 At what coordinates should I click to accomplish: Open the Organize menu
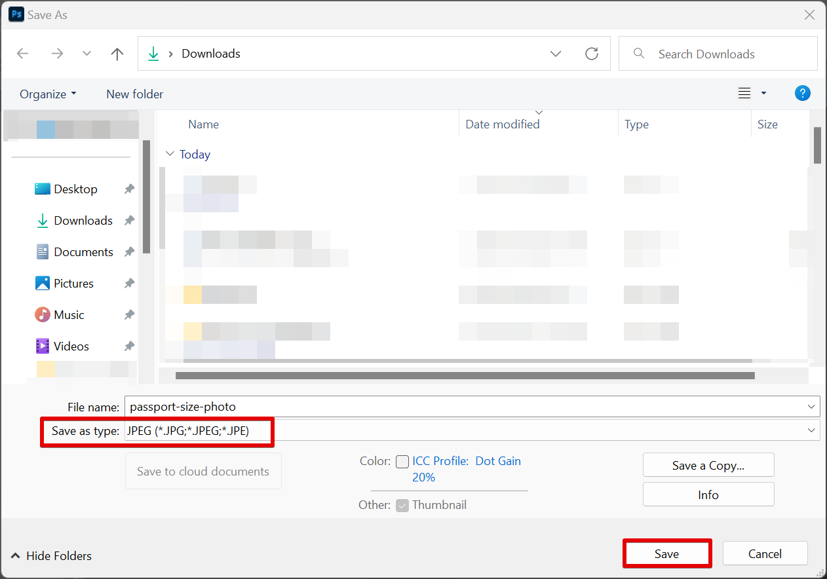[48, 94]
